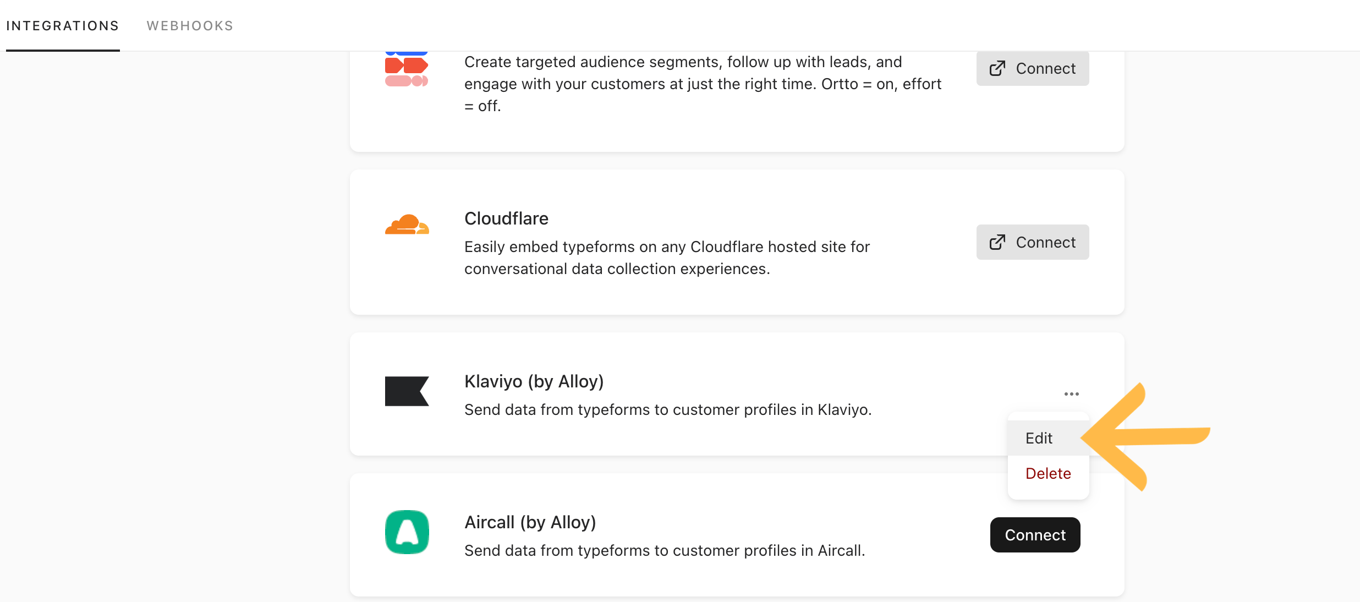Connect the Aircall integration
The height and width of the screenshot is (602, 1360).
tap(1035, 535)
